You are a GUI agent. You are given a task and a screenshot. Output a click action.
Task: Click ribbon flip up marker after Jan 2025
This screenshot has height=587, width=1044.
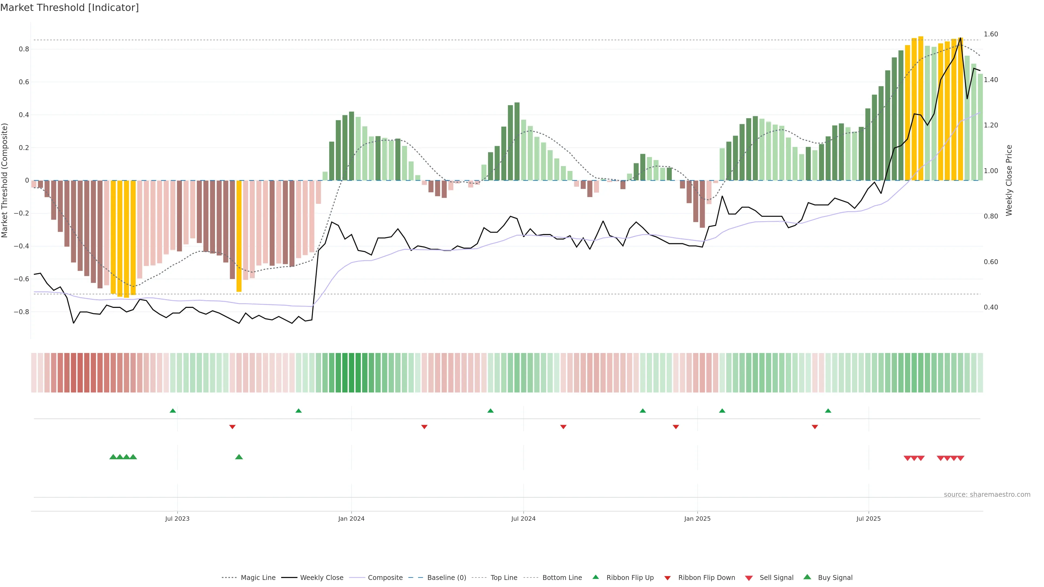coord(722,411)
